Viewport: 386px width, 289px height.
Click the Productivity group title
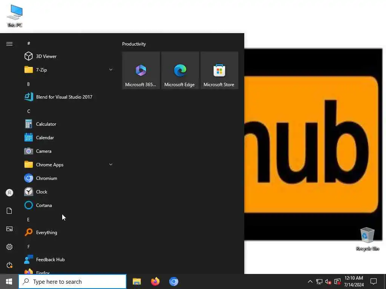[134, 44]
